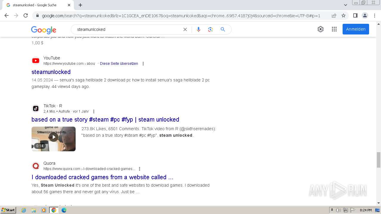
Task: Open the based on a true story TikTok link
Action: click(x=105, y=119)
